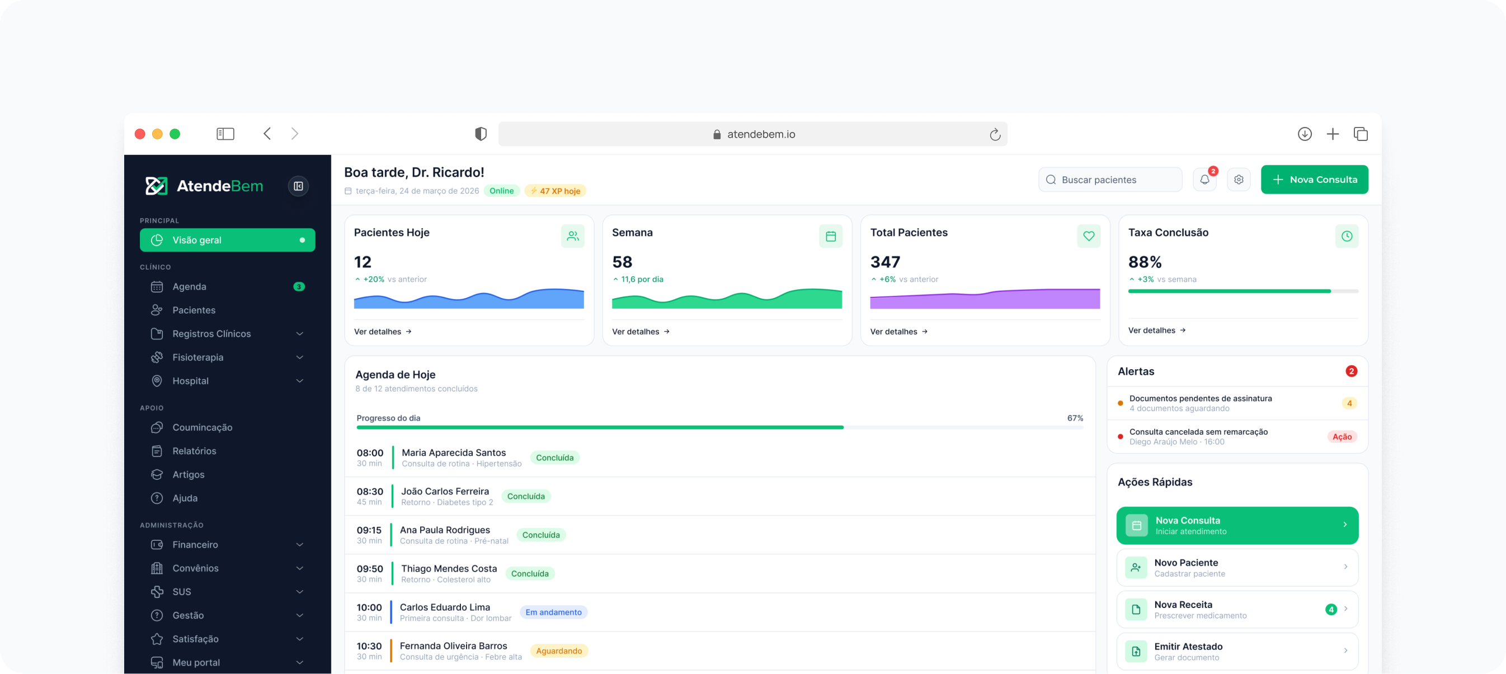This screenshot has height=674, width=1506.
Task: Click the notifications bell icon
Action: pos(1204,180)
